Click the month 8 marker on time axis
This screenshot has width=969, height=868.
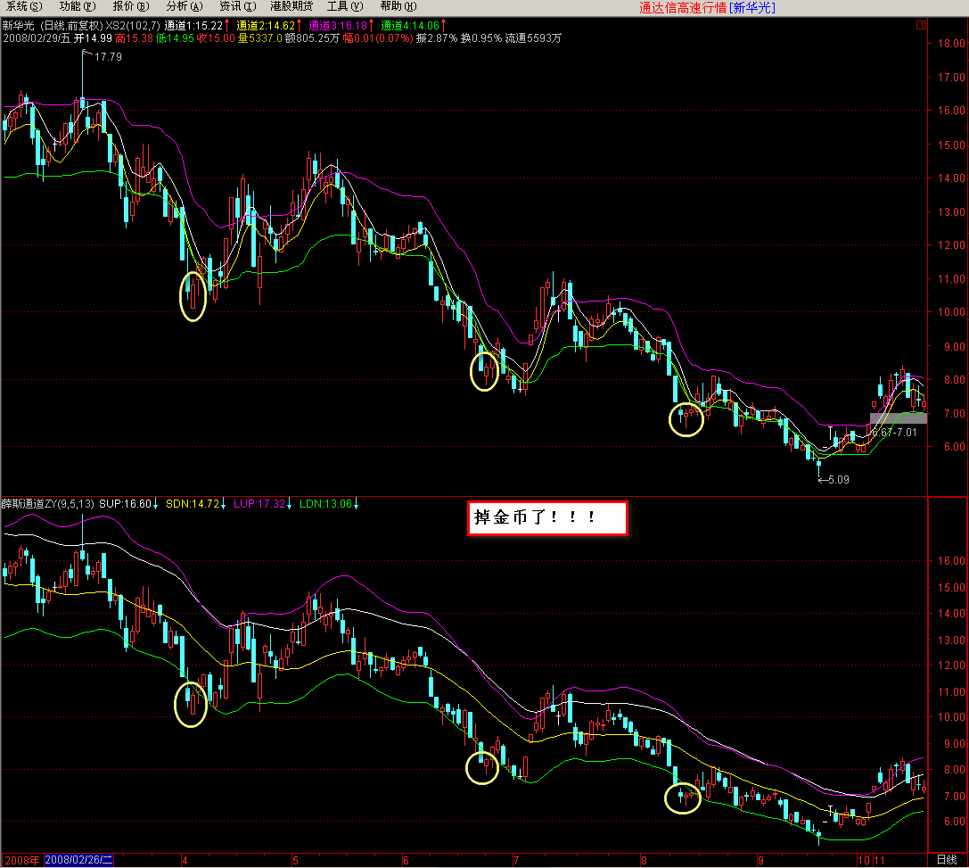tap(644, 861)
